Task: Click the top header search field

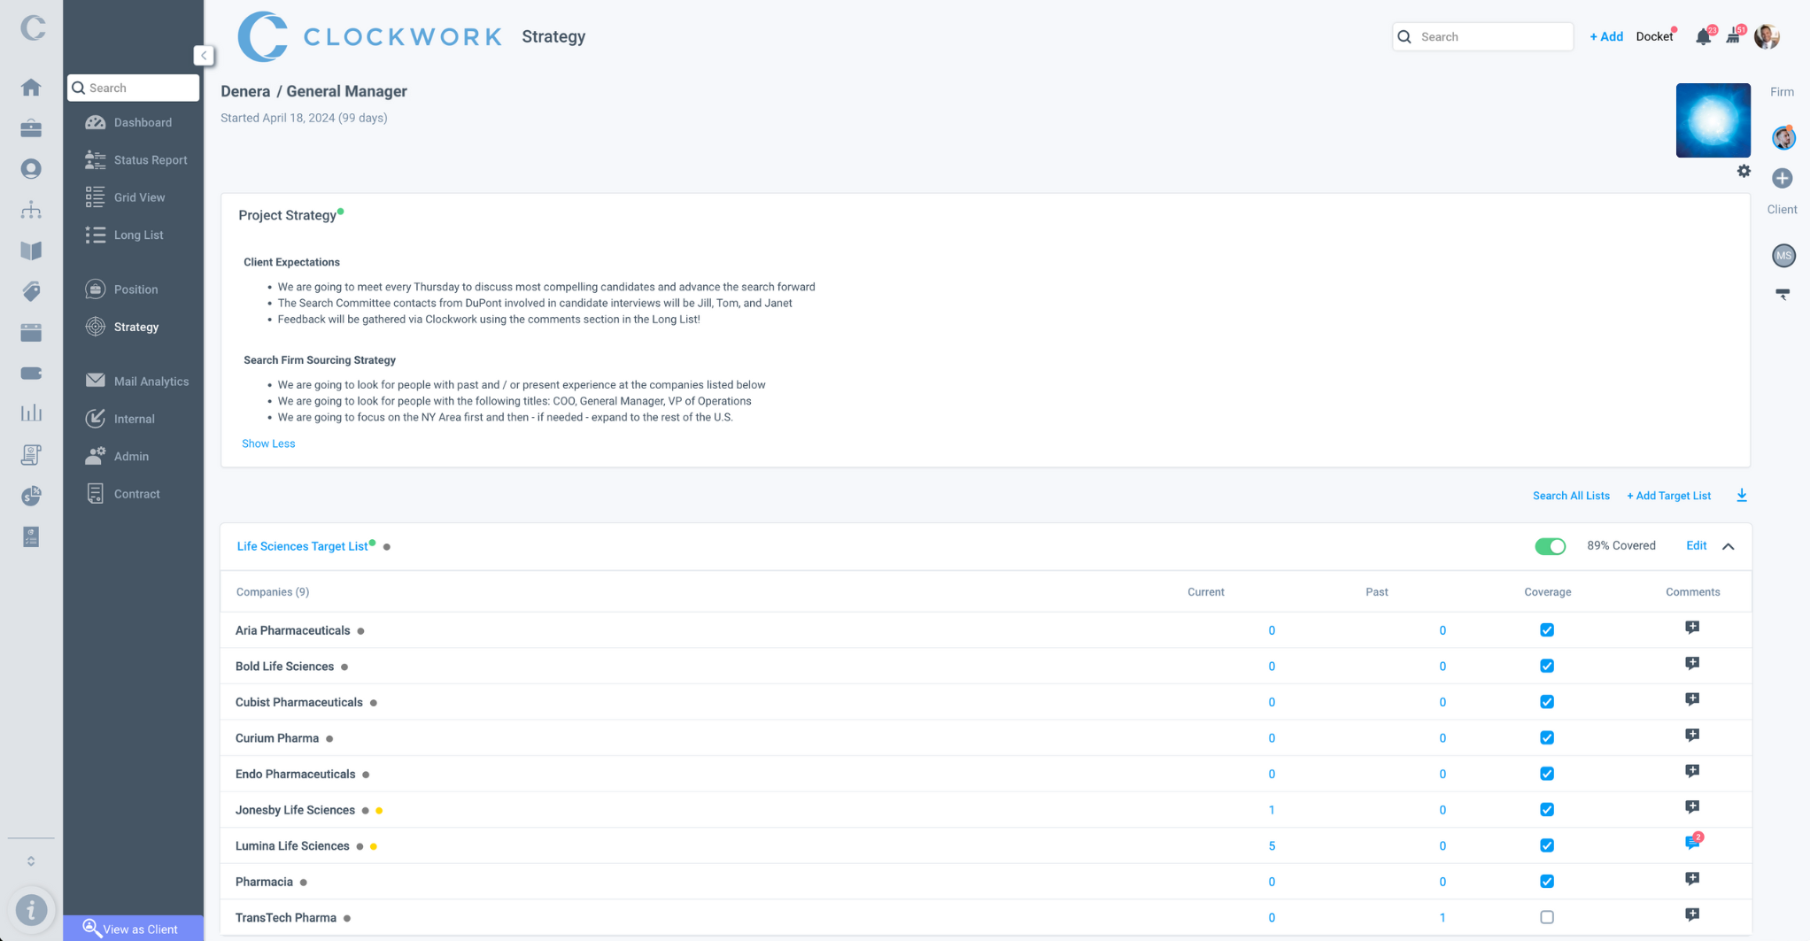Action: [x=1482, y=36]
